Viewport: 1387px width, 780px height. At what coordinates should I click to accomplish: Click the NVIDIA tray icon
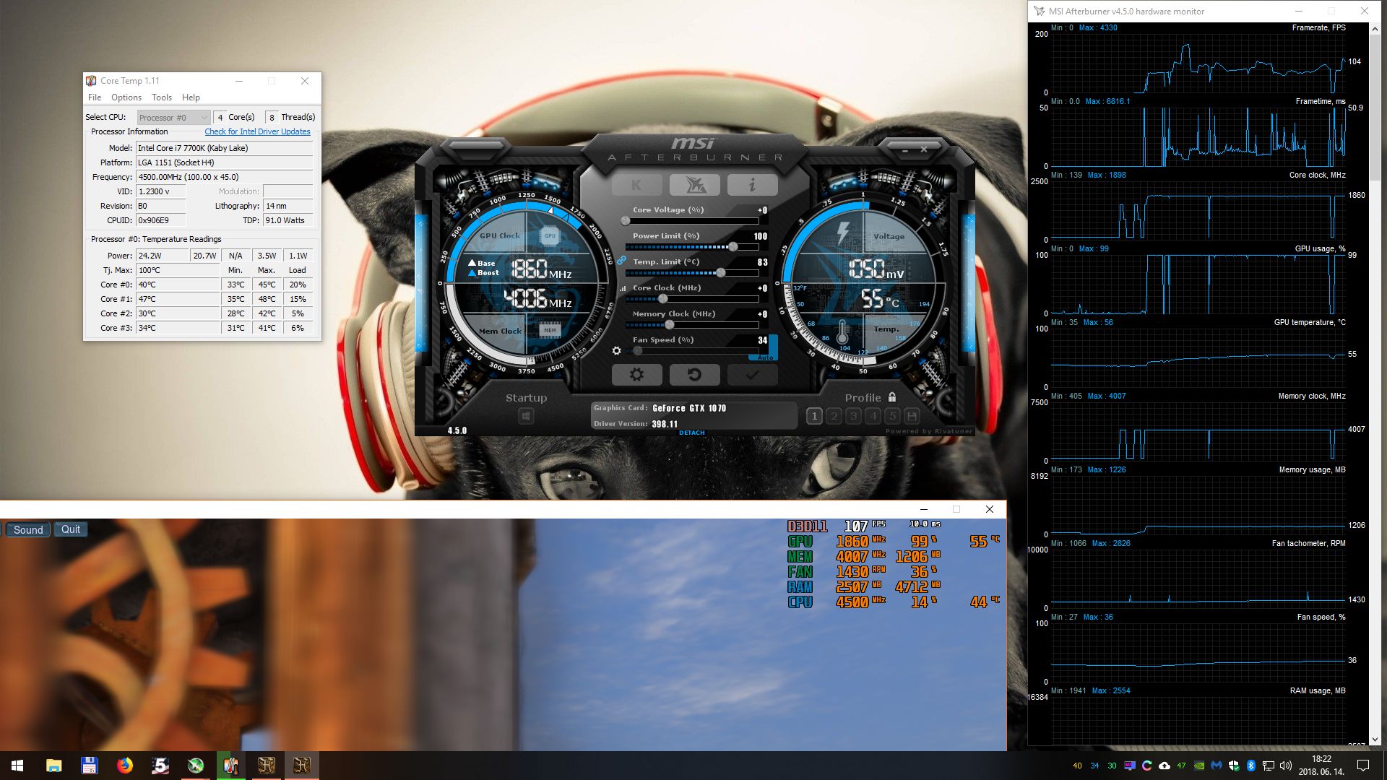point(1199,766)
